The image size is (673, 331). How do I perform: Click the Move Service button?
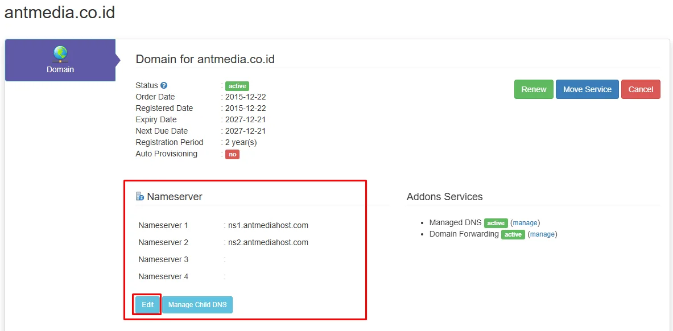[587, 89]
